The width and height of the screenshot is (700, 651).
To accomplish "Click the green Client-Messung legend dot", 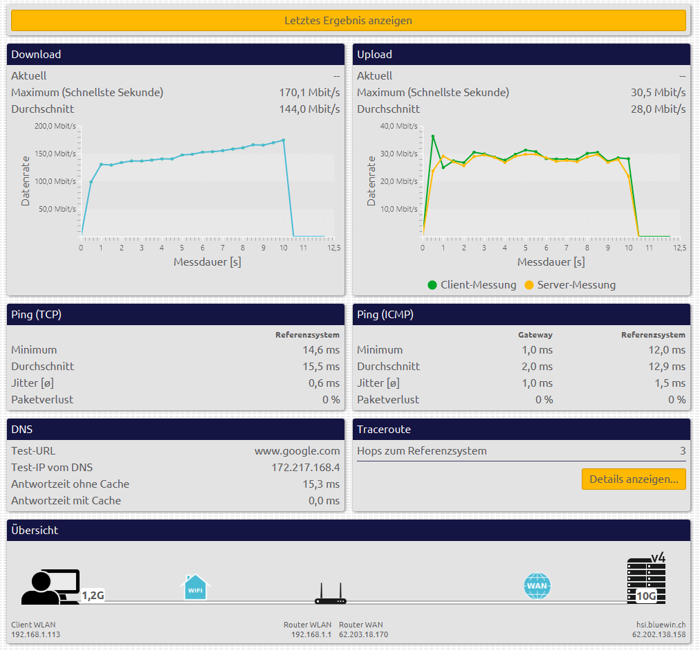I will 432,285.
